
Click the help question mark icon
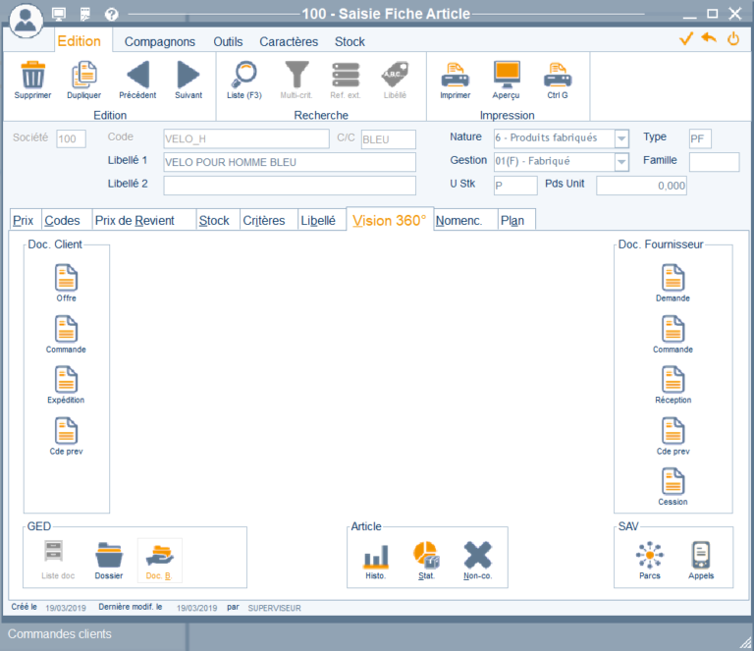(x=112, y=15)
